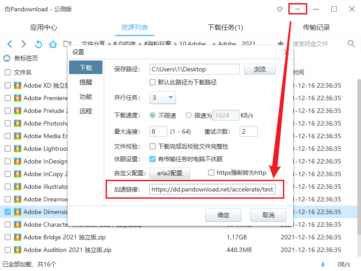Click Adobe Audition 2021 独立版.zip filename
This screenshot has height=271, width=361.
click(x=67, y=250)
